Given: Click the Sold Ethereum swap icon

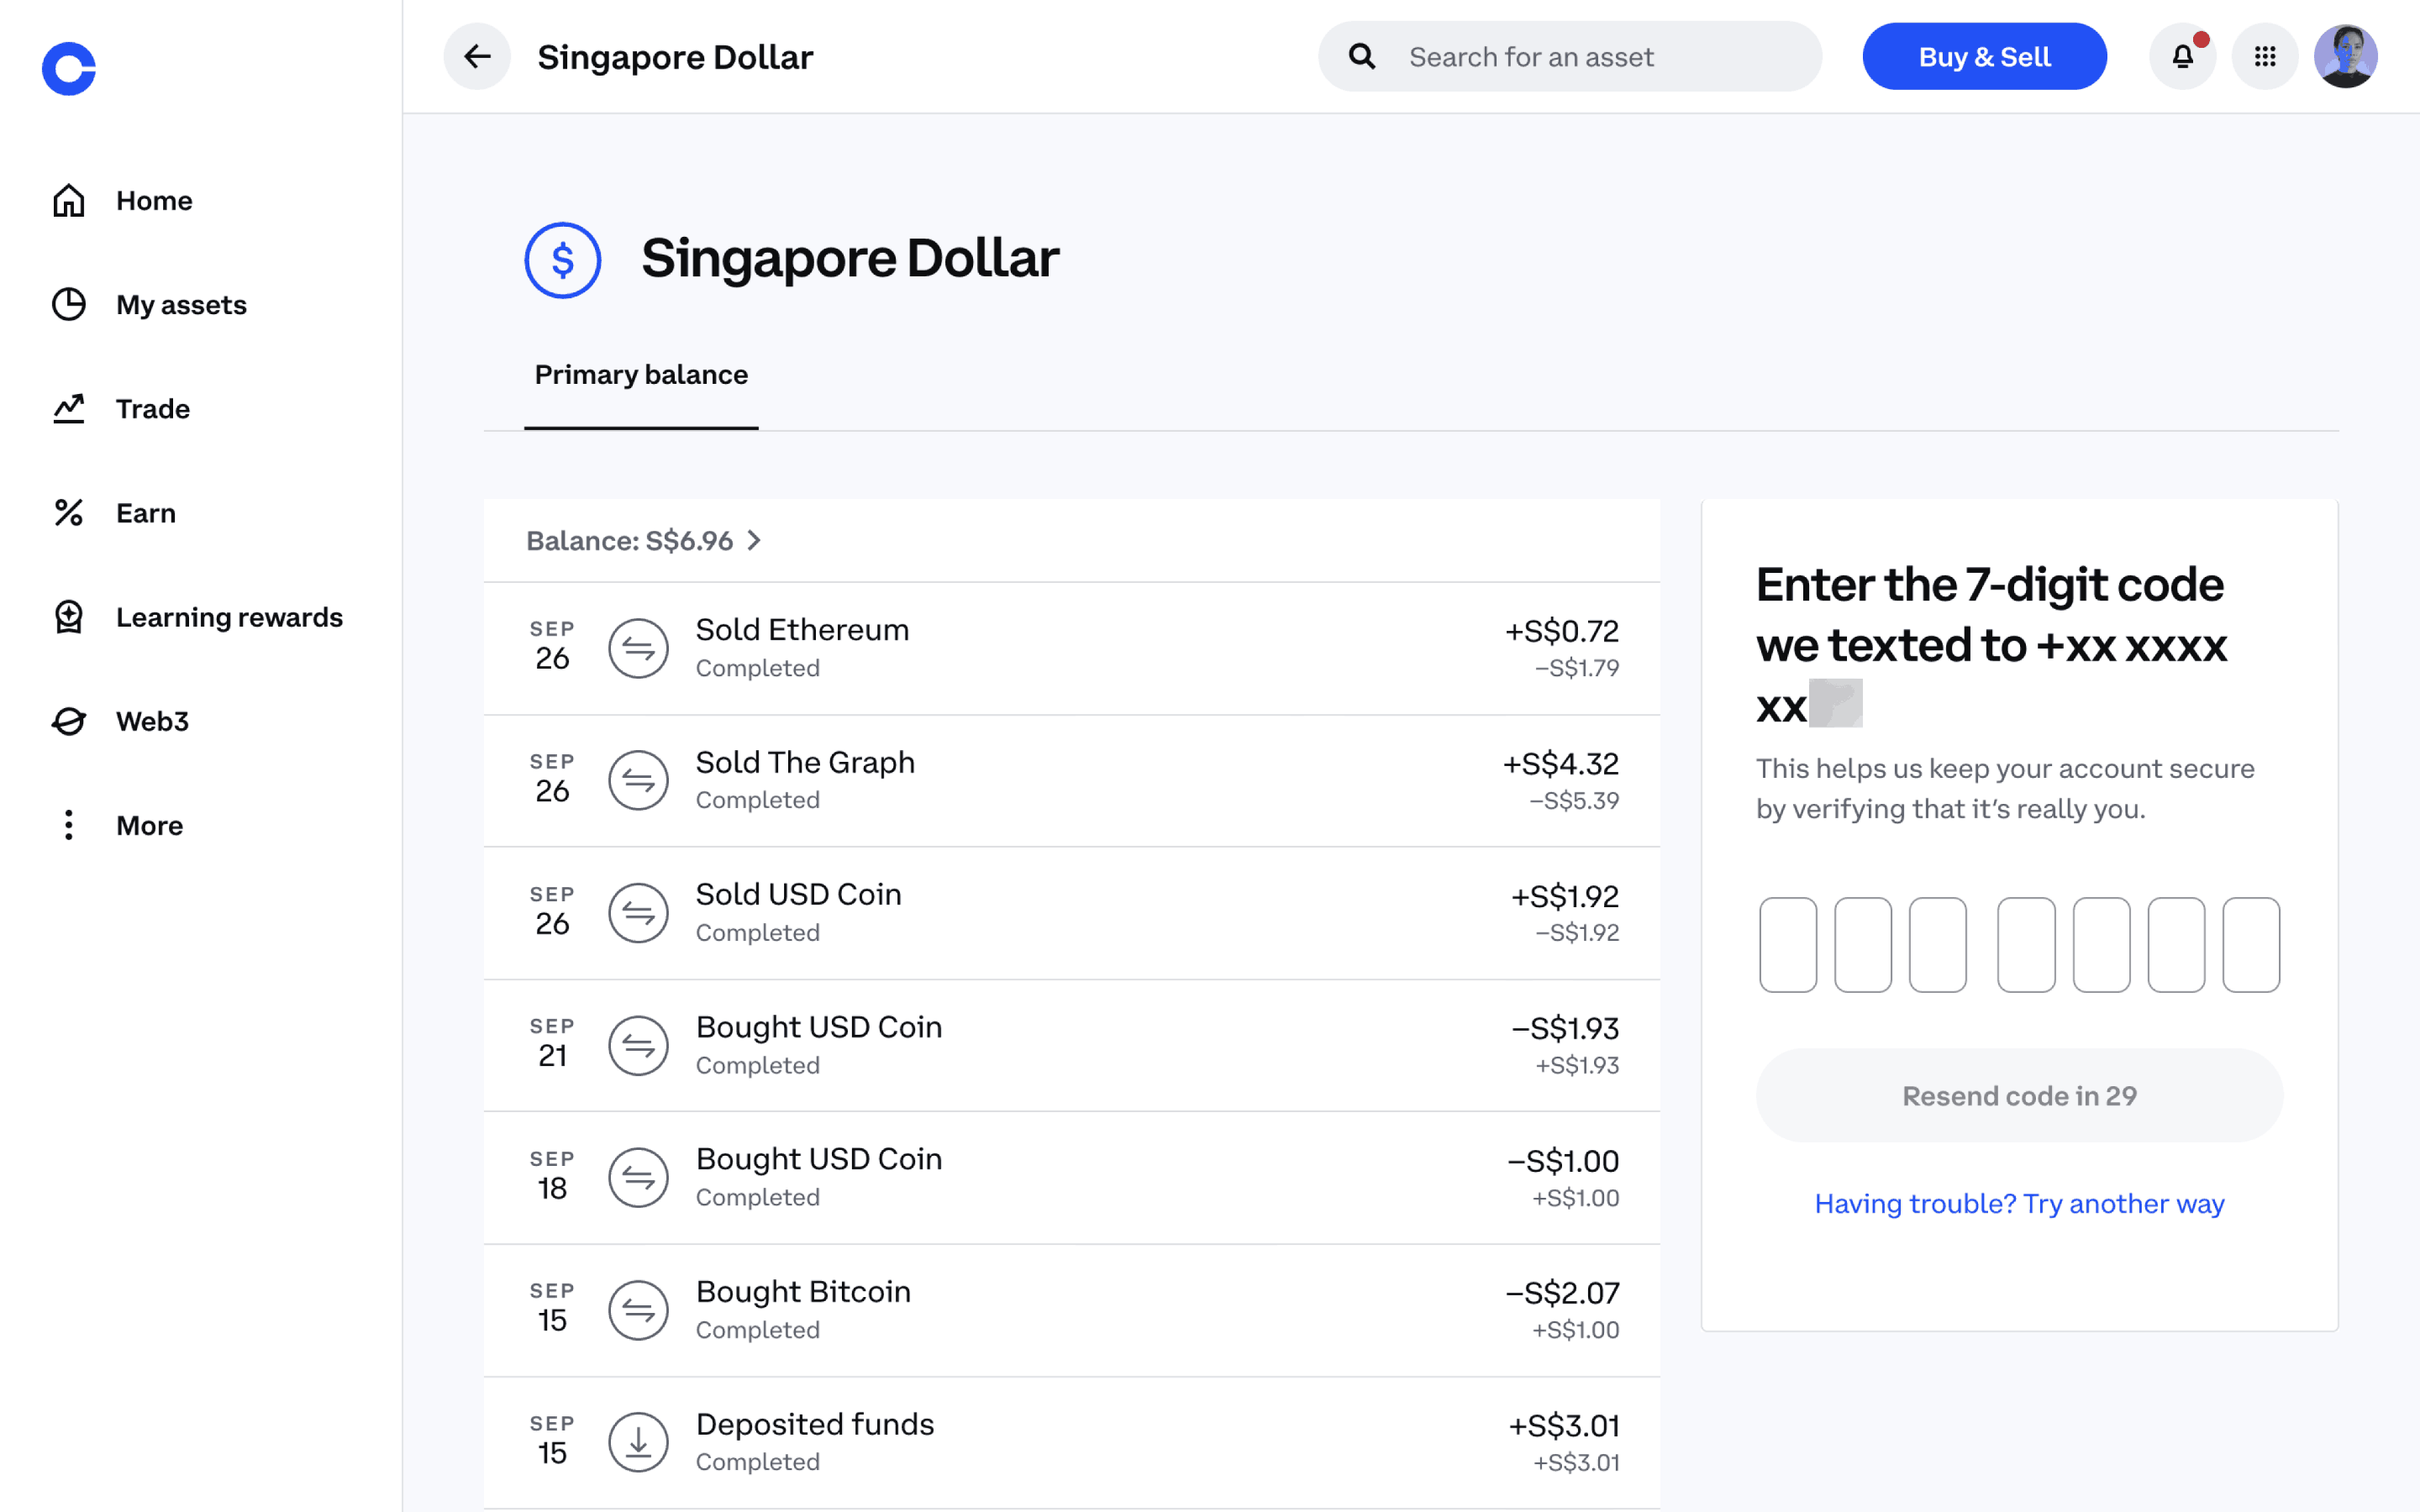Looking at the screenshot, I should click(x=638, y=648).
